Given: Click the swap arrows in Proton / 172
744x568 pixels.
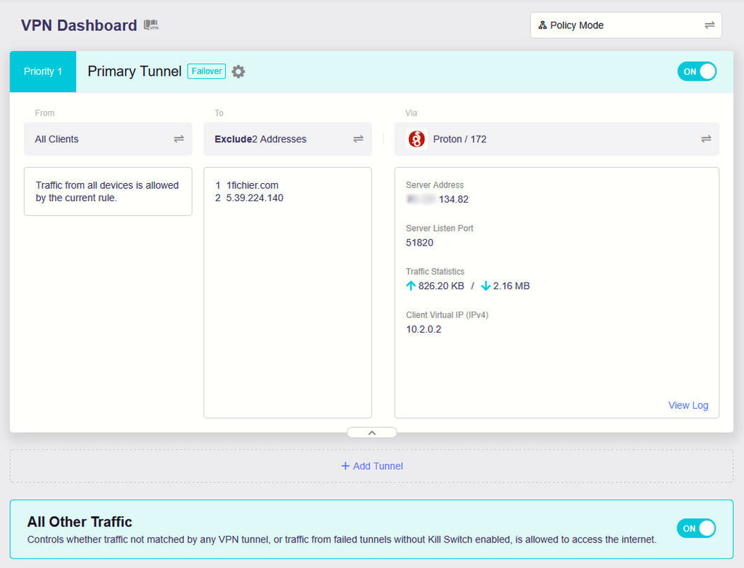Looking at the screenshot, I should (705, 139).
